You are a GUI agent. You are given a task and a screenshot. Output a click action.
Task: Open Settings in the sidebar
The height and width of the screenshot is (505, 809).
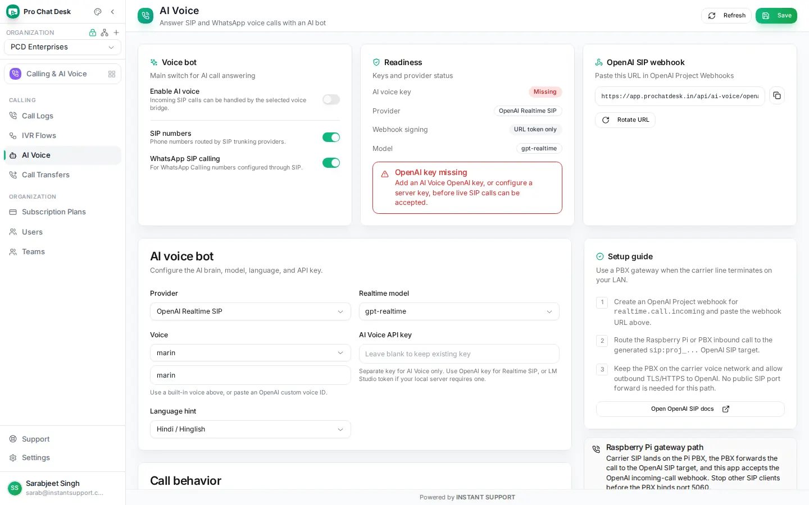[62, 458]
